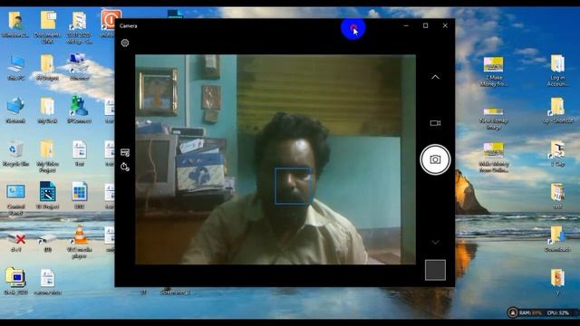Select the blue computer shortcut above connect icon

pyautogui.click(x=79, y=66)
